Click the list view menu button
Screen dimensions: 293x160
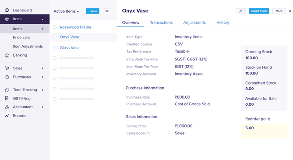pos(107,11)
